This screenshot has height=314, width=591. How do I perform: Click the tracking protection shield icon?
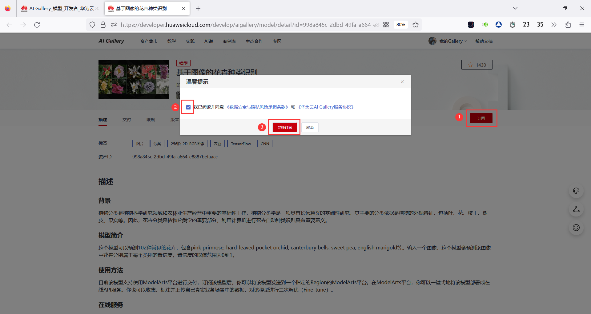coord(92,25)
